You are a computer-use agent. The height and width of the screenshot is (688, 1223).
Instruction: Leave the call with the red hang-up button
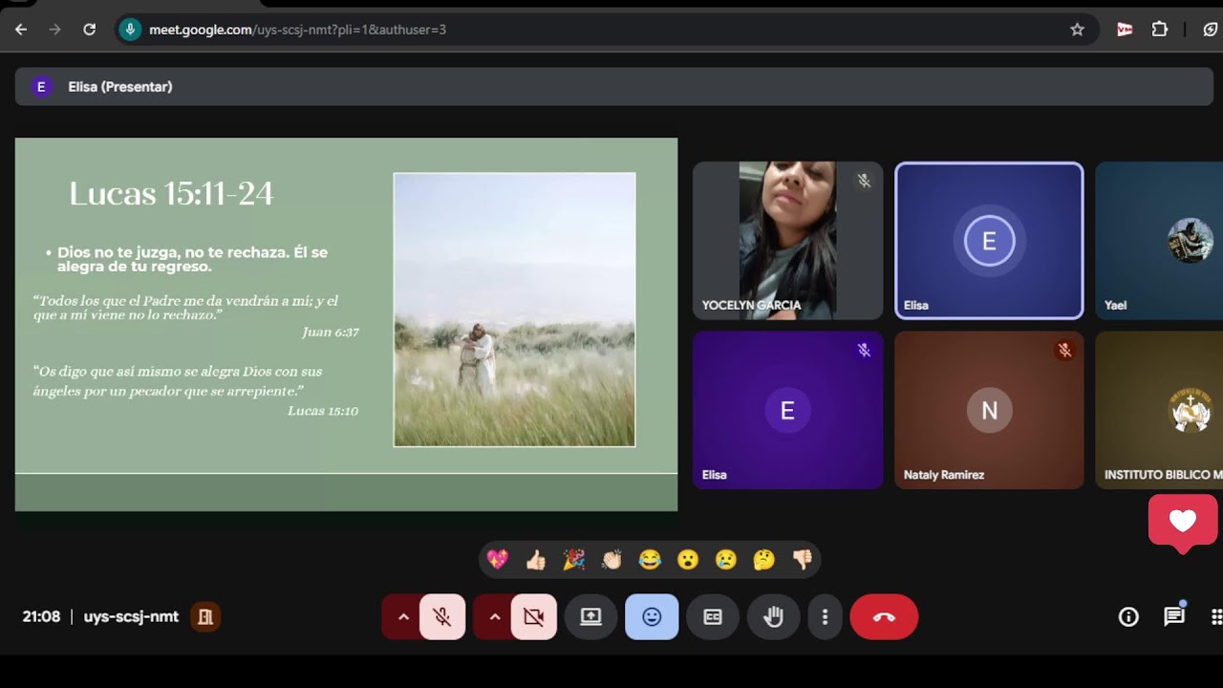tap(884, 617)
